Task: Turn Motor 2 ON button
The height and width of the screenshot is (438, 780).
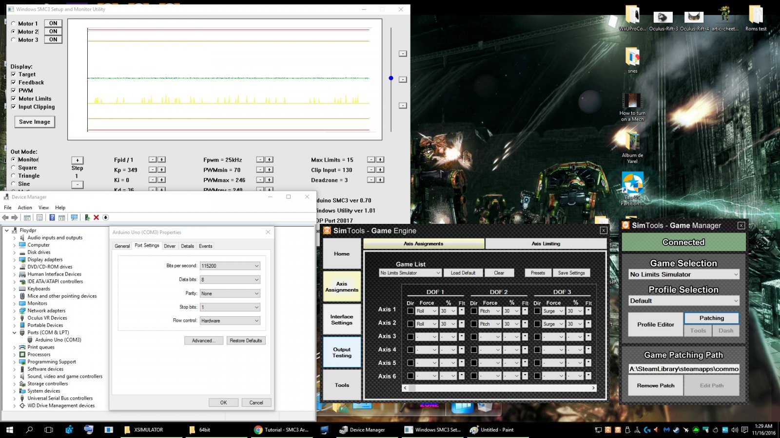Action: coord(53,32)
